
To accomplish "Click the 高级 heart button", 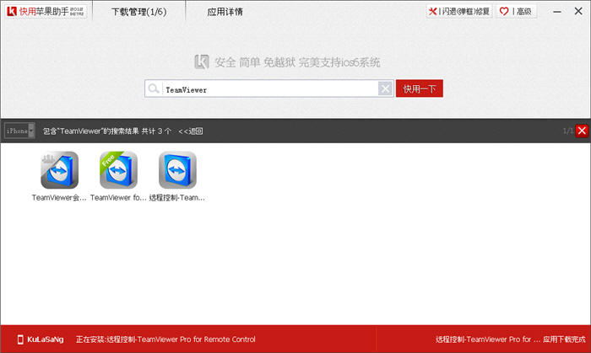I will point(517,11).
